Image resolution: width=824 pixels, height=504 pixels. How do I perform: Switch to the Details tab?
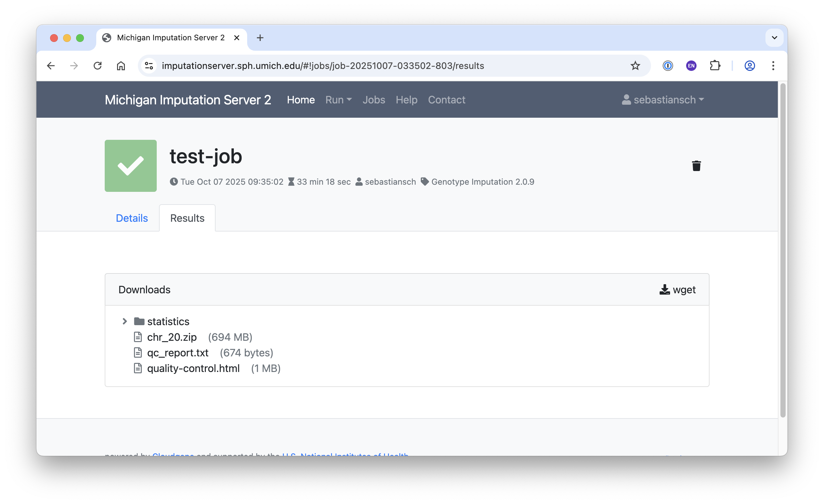[132, 218]
